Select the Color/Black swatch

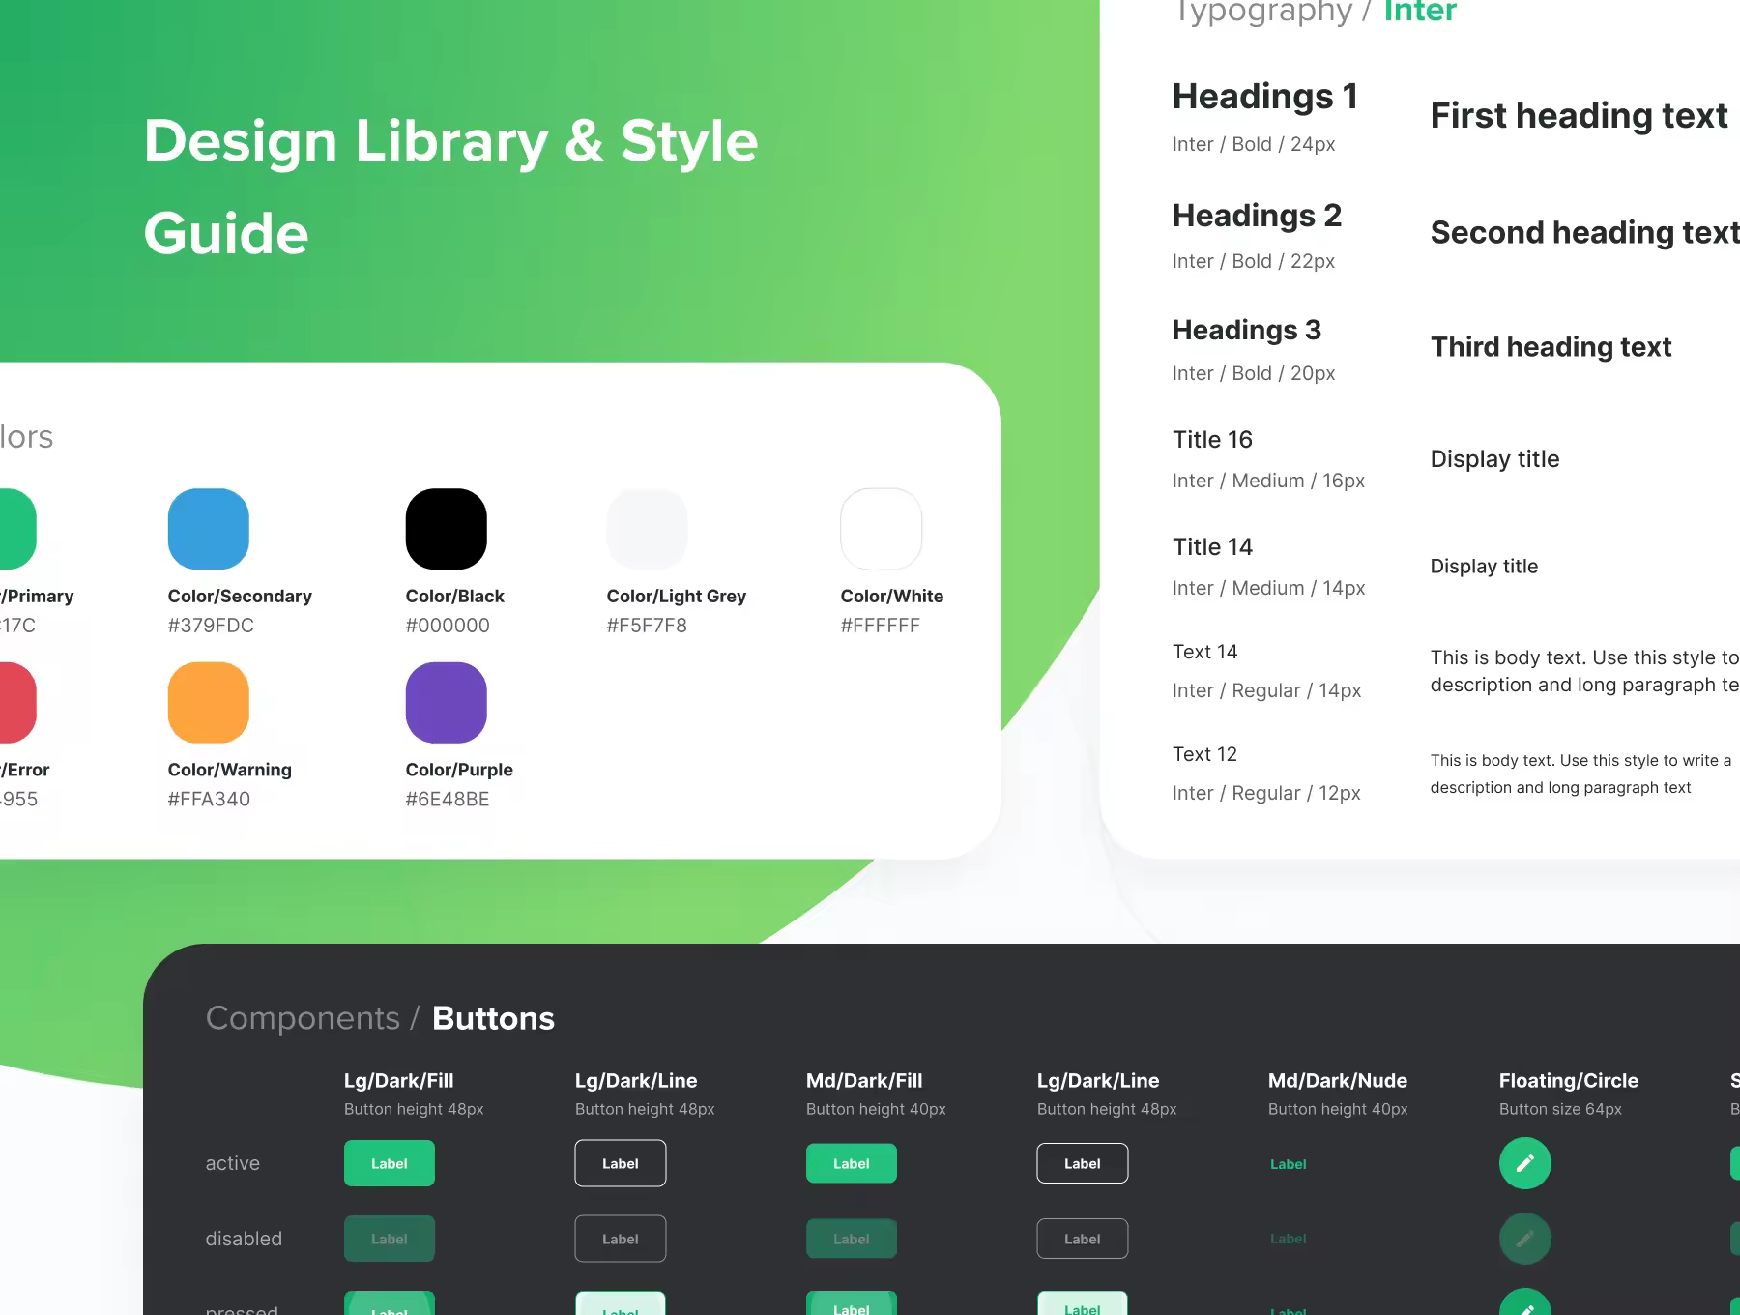[x=447, y=529]
